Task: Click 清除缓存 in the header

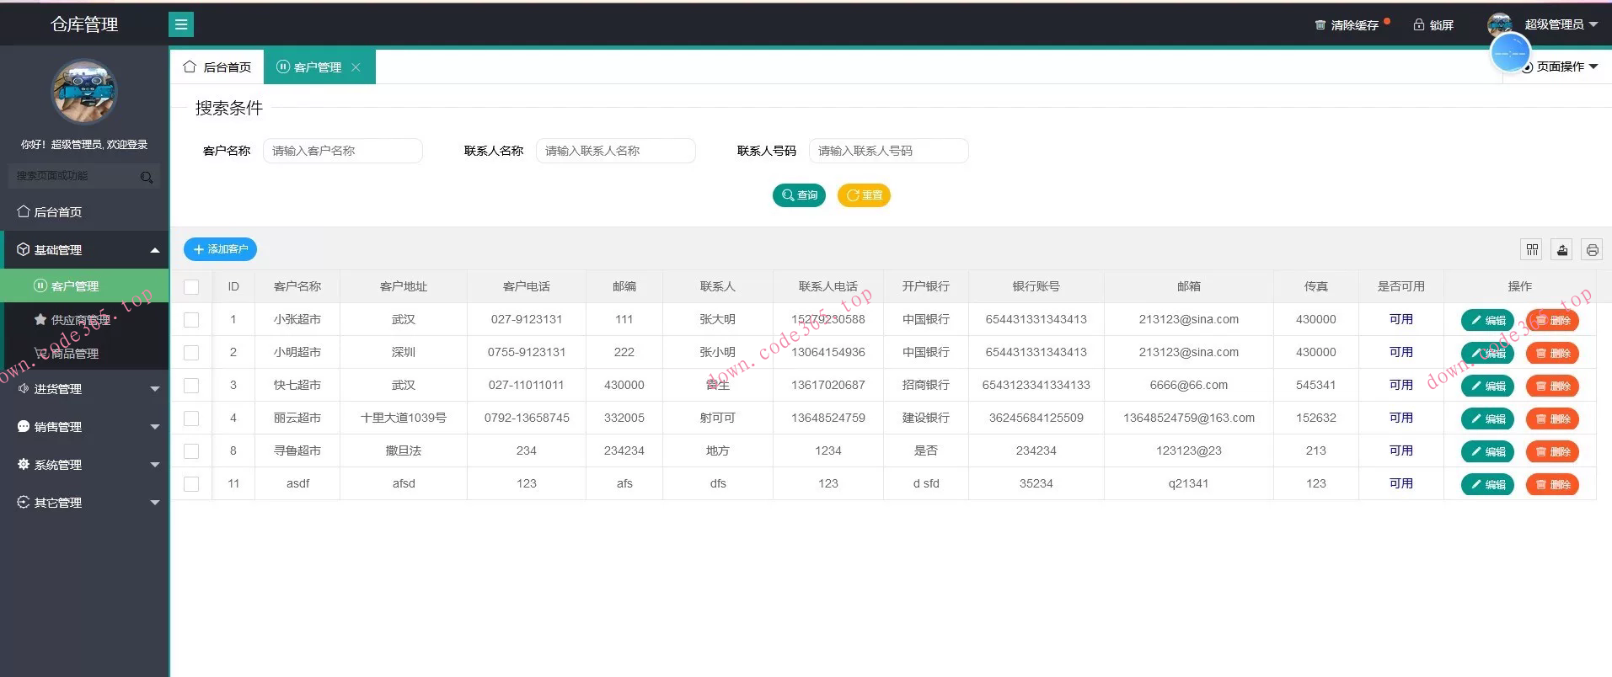Action: pyautogui.click(x=1354, y=25)
